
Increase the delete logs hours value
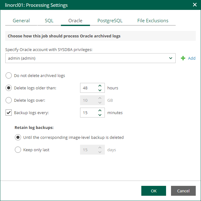[100, 86]
